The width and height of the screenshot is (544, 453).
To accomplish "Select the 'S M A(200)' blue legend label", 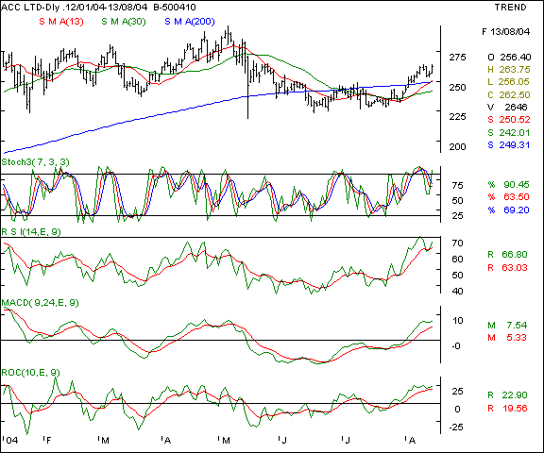I will (x=190, y=22).
